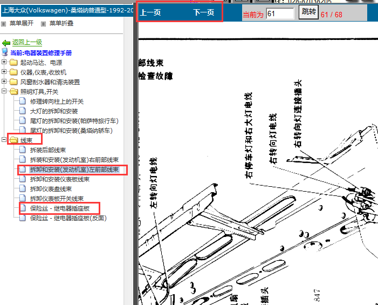This screenshot has width=378, height=305.
Task: Click page icon of 修理转向柱上的开关
Action: pyautogui.click(x=23, y=101)
